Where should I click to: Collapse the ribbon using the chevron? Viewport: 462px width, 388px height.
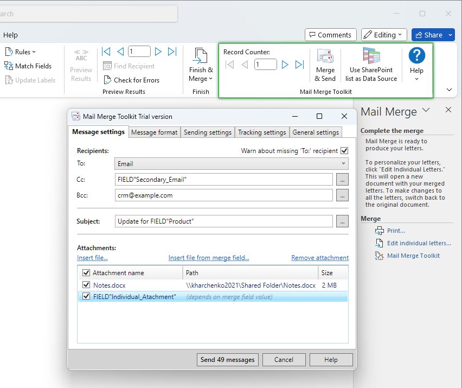coord(449,90)
